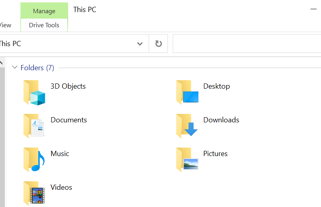Switch to the Manage ribbon tab
This screenshot has width=321, height=207.
coord(44,11)
